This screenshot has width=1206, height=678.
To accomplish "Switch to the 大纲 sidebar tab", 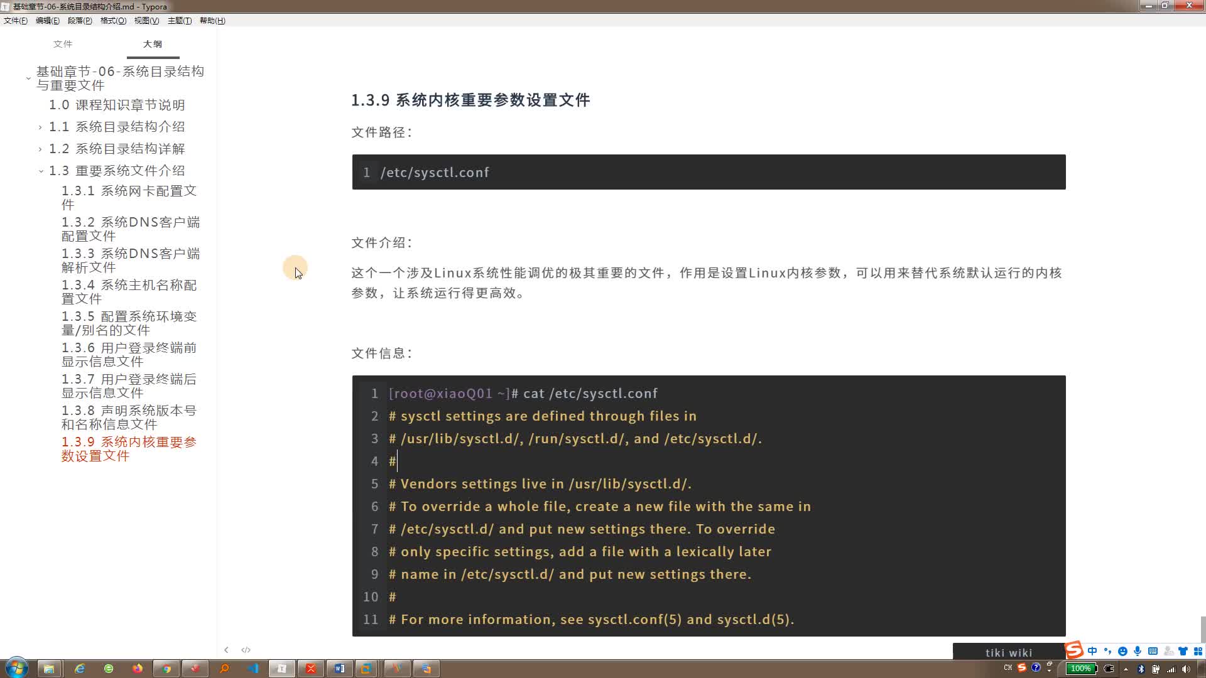I will (x=153, y=44).
